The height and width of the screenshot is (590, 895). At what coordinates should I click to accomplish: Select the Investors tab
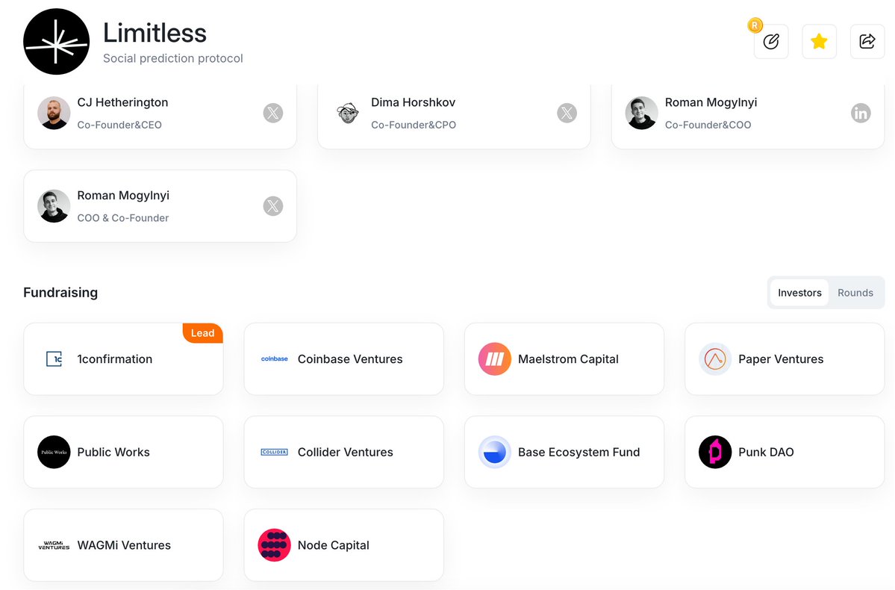click(799, 293)
